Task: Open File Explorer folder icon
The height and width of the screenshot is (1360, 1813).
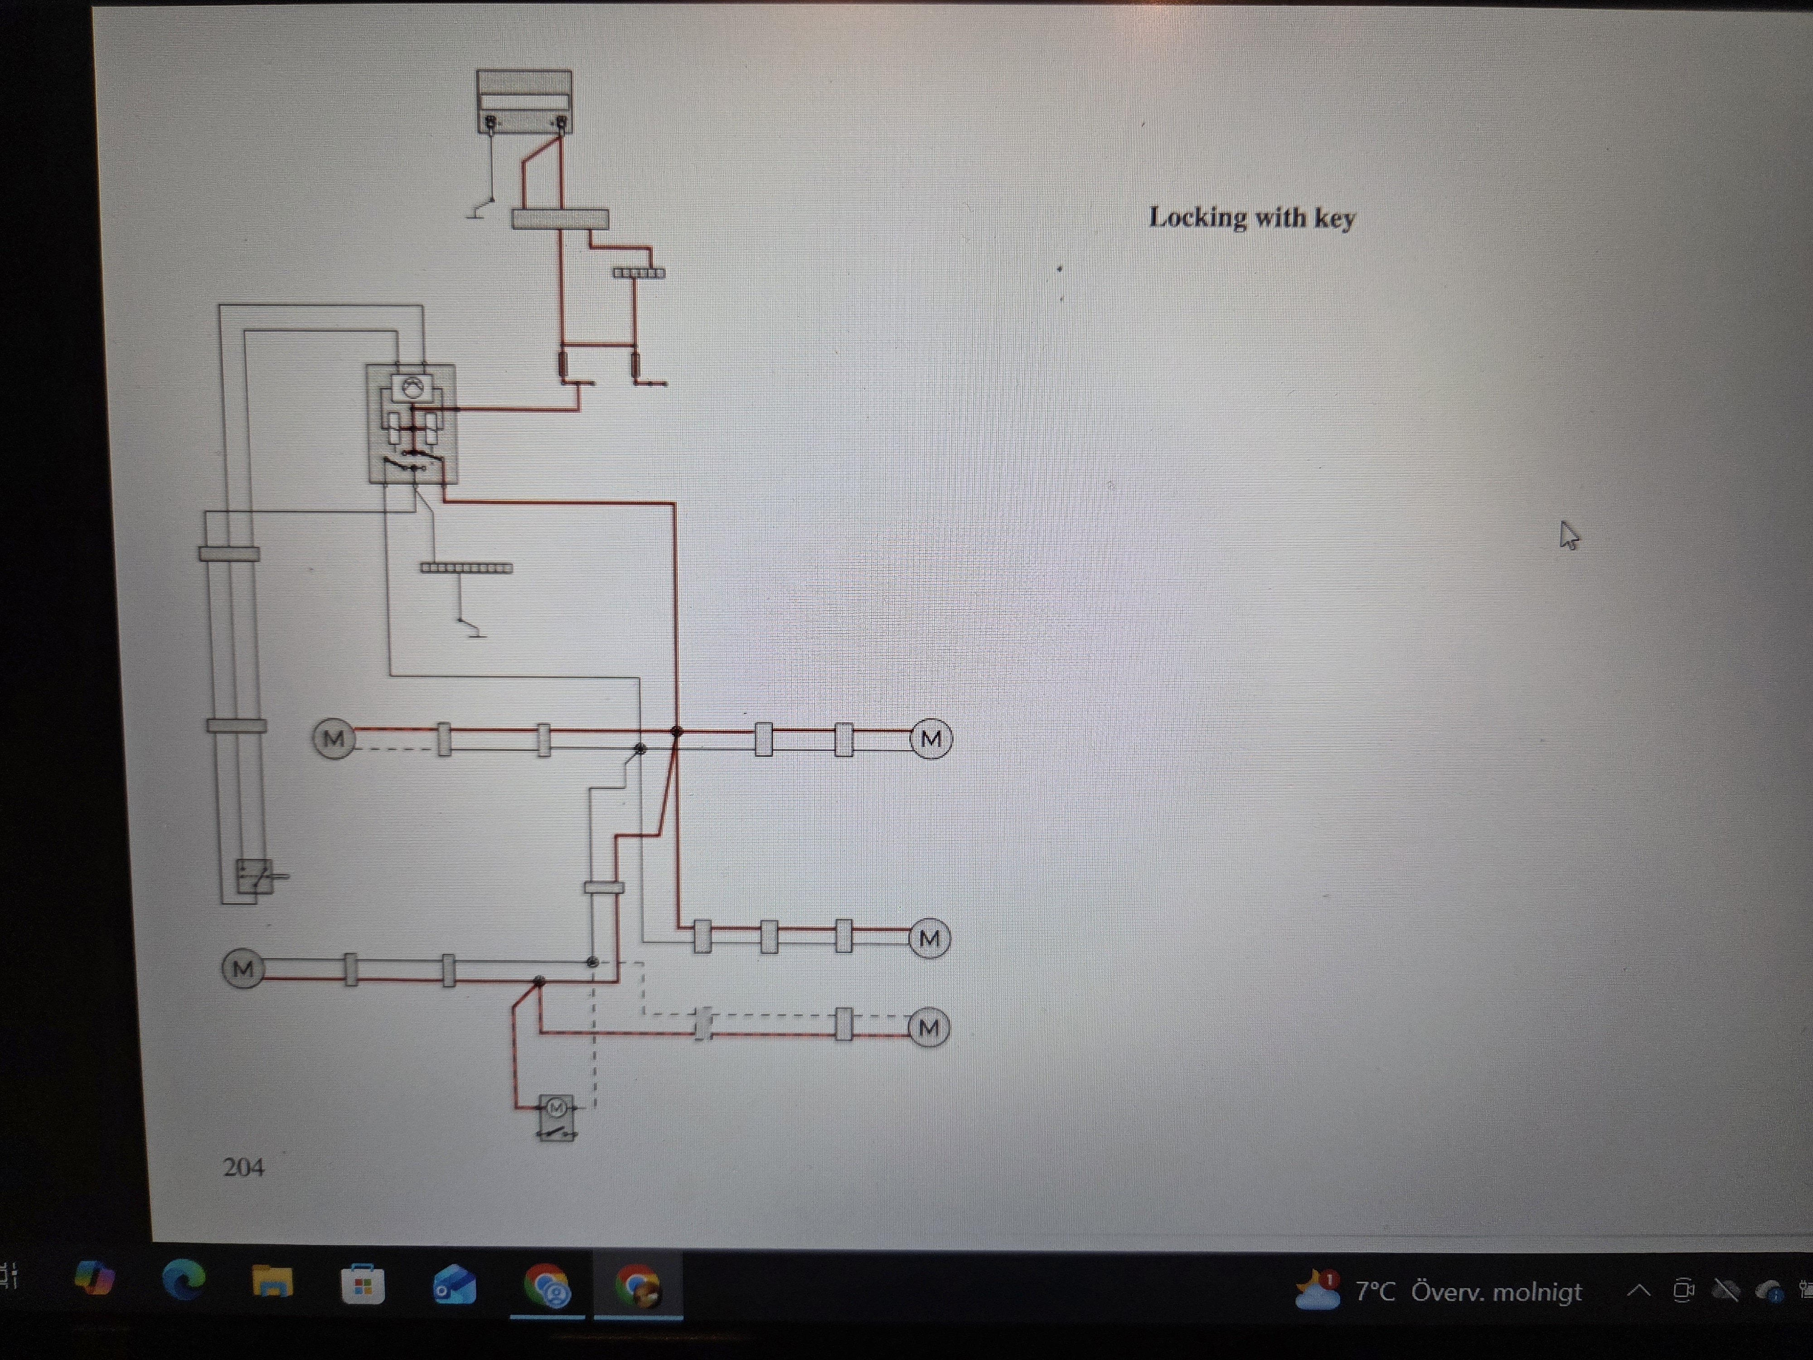Action: (x=272, y=1282)
